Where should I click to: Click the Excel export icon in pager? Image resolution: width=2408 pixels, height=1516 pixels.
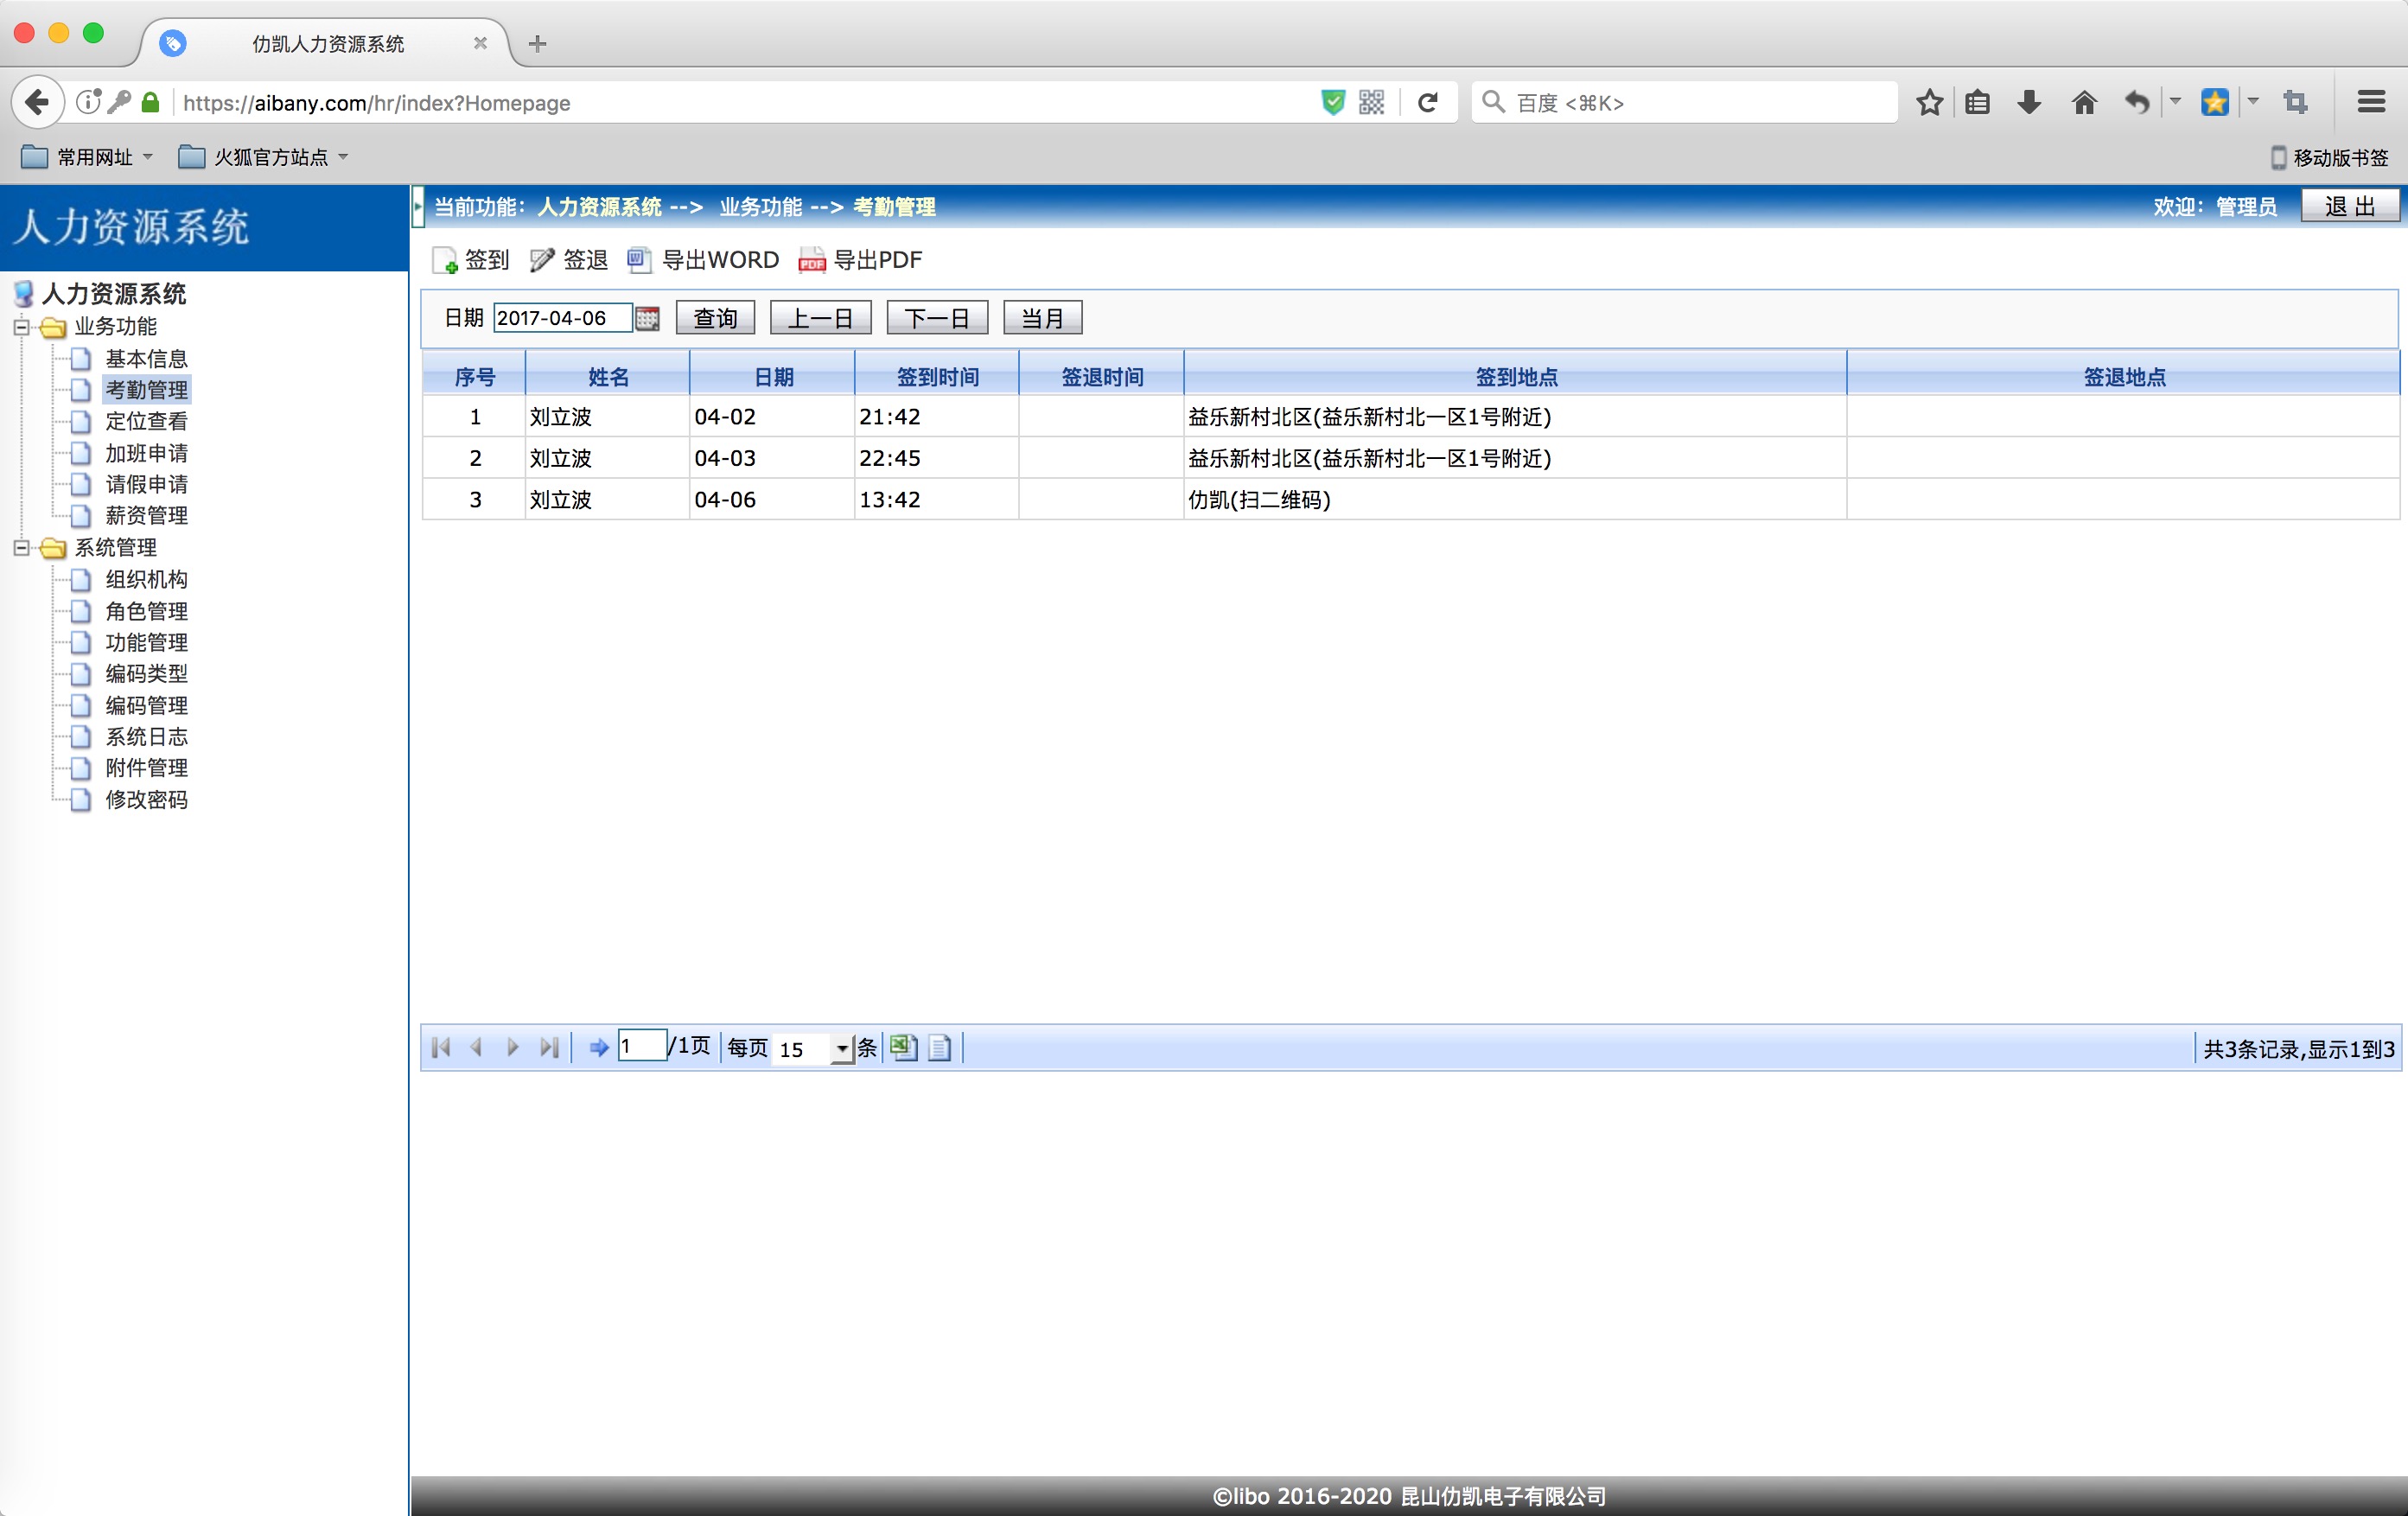tap(903, 1047)
